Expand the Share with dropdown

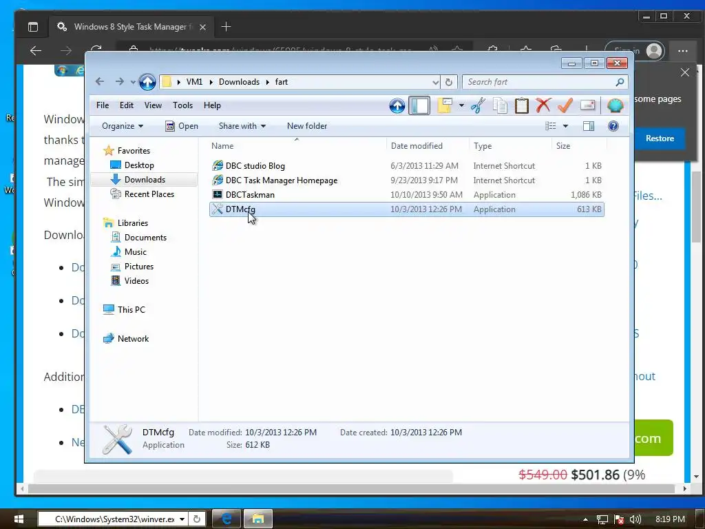[242, 126]
